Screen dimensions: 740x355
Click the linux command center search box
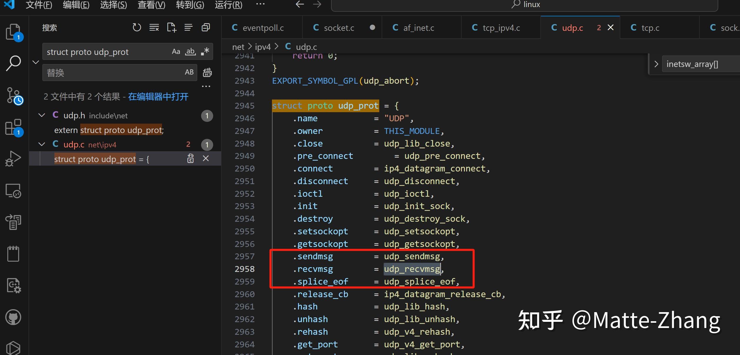point(524,5)
